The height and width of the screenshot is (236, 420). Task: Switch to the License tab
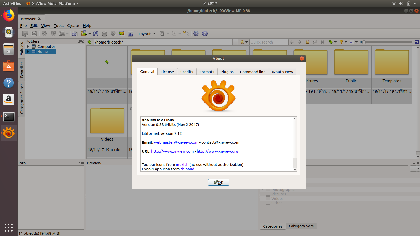coord(167,72)
